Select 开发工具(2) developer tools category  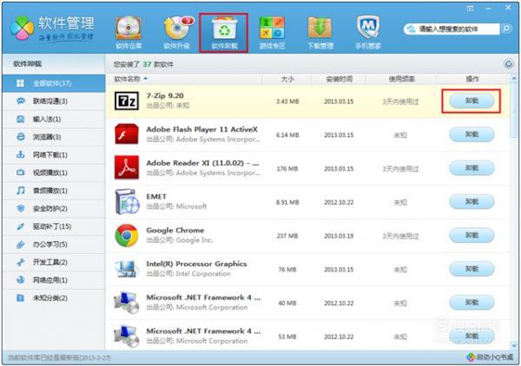54,262
